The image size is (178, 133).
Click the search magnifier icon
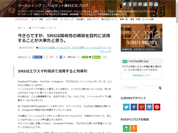coord(160,88)
